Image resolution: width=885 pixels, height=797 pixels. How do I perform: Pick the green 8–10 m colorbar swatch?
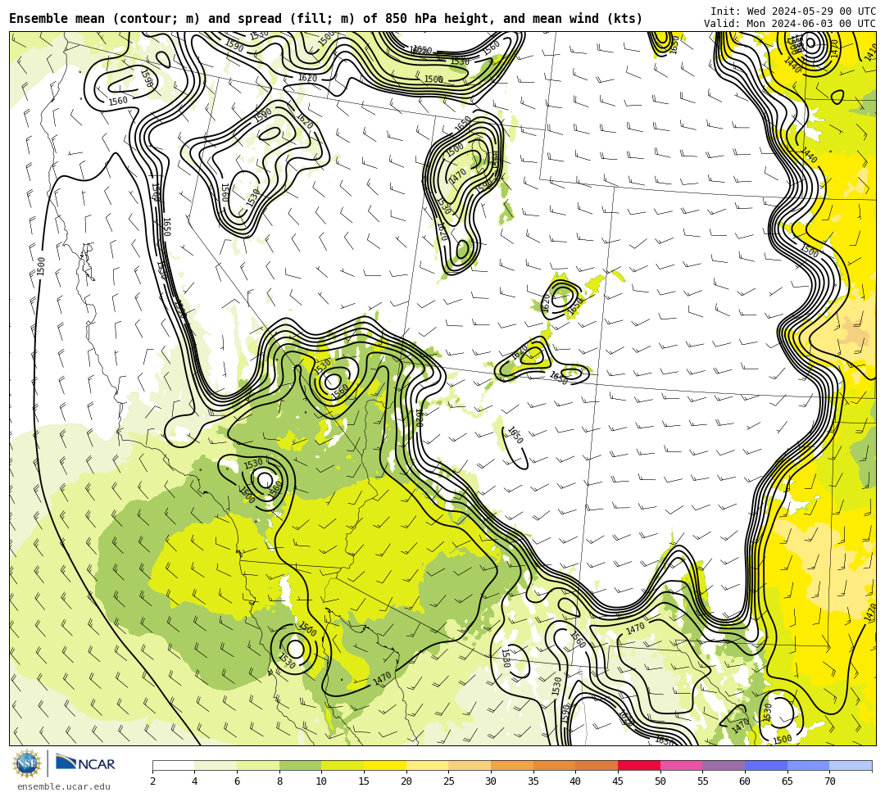pyautogui.click(x=300, y=765)
